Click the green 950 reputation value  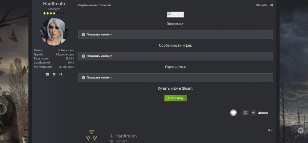pyautogui.click(x=70, y=59)
